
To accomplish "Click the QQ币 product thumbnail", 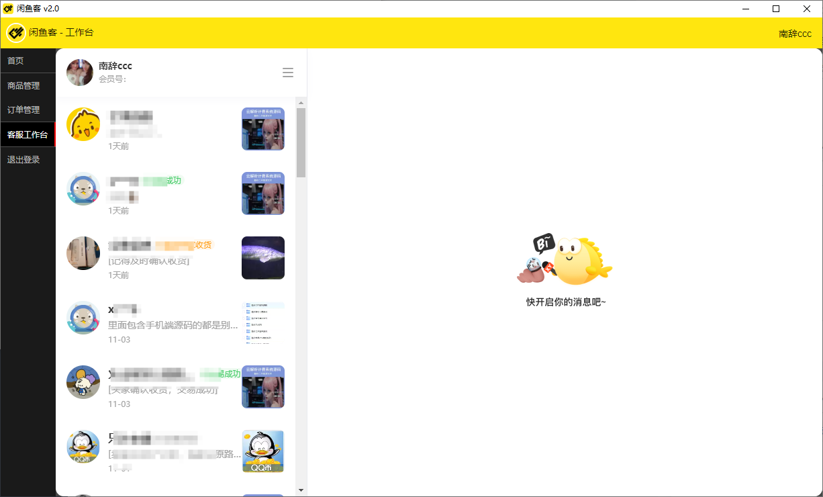I will [263, 451].
